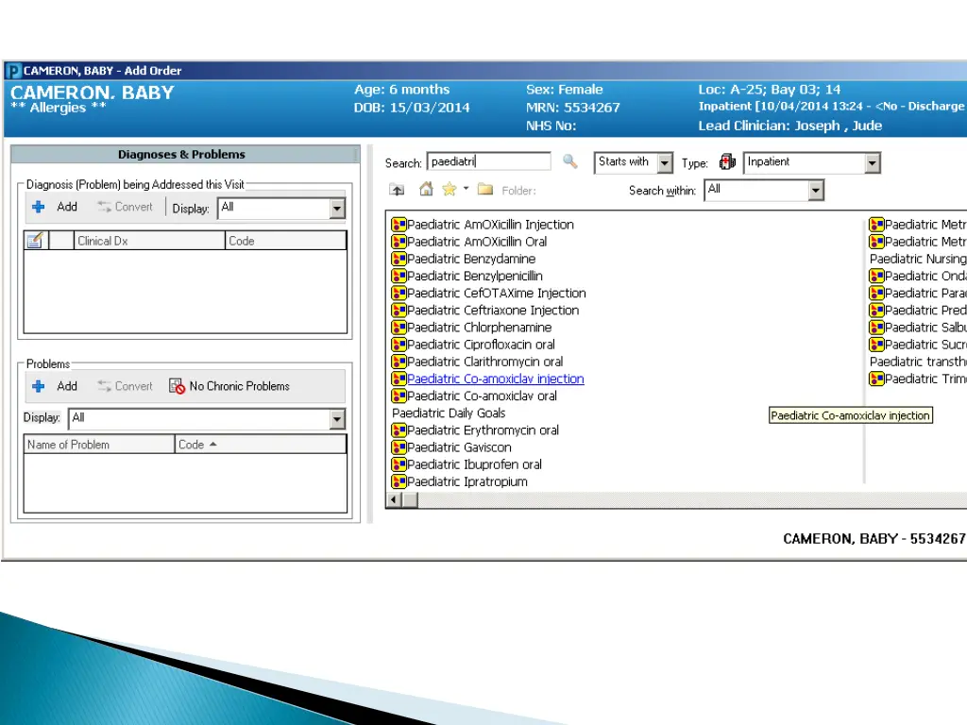Select Paediatric Gaviscon
Viewport: 967px width, 725px height.
[x=459, y=447]
